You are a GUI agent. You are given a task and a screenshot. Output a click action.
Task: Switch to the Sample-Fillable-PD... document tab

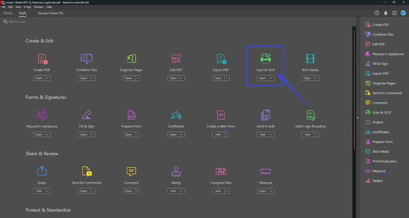(51, 13)
